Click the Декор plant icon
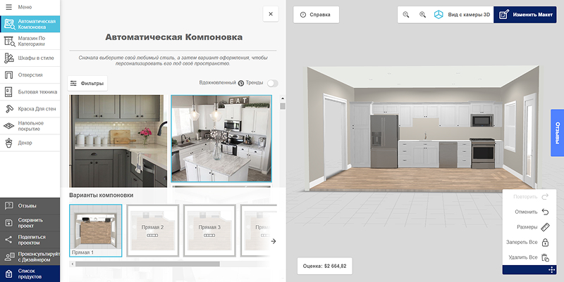Viewport: 564px width, 282px height. click(x=8, y=143)
